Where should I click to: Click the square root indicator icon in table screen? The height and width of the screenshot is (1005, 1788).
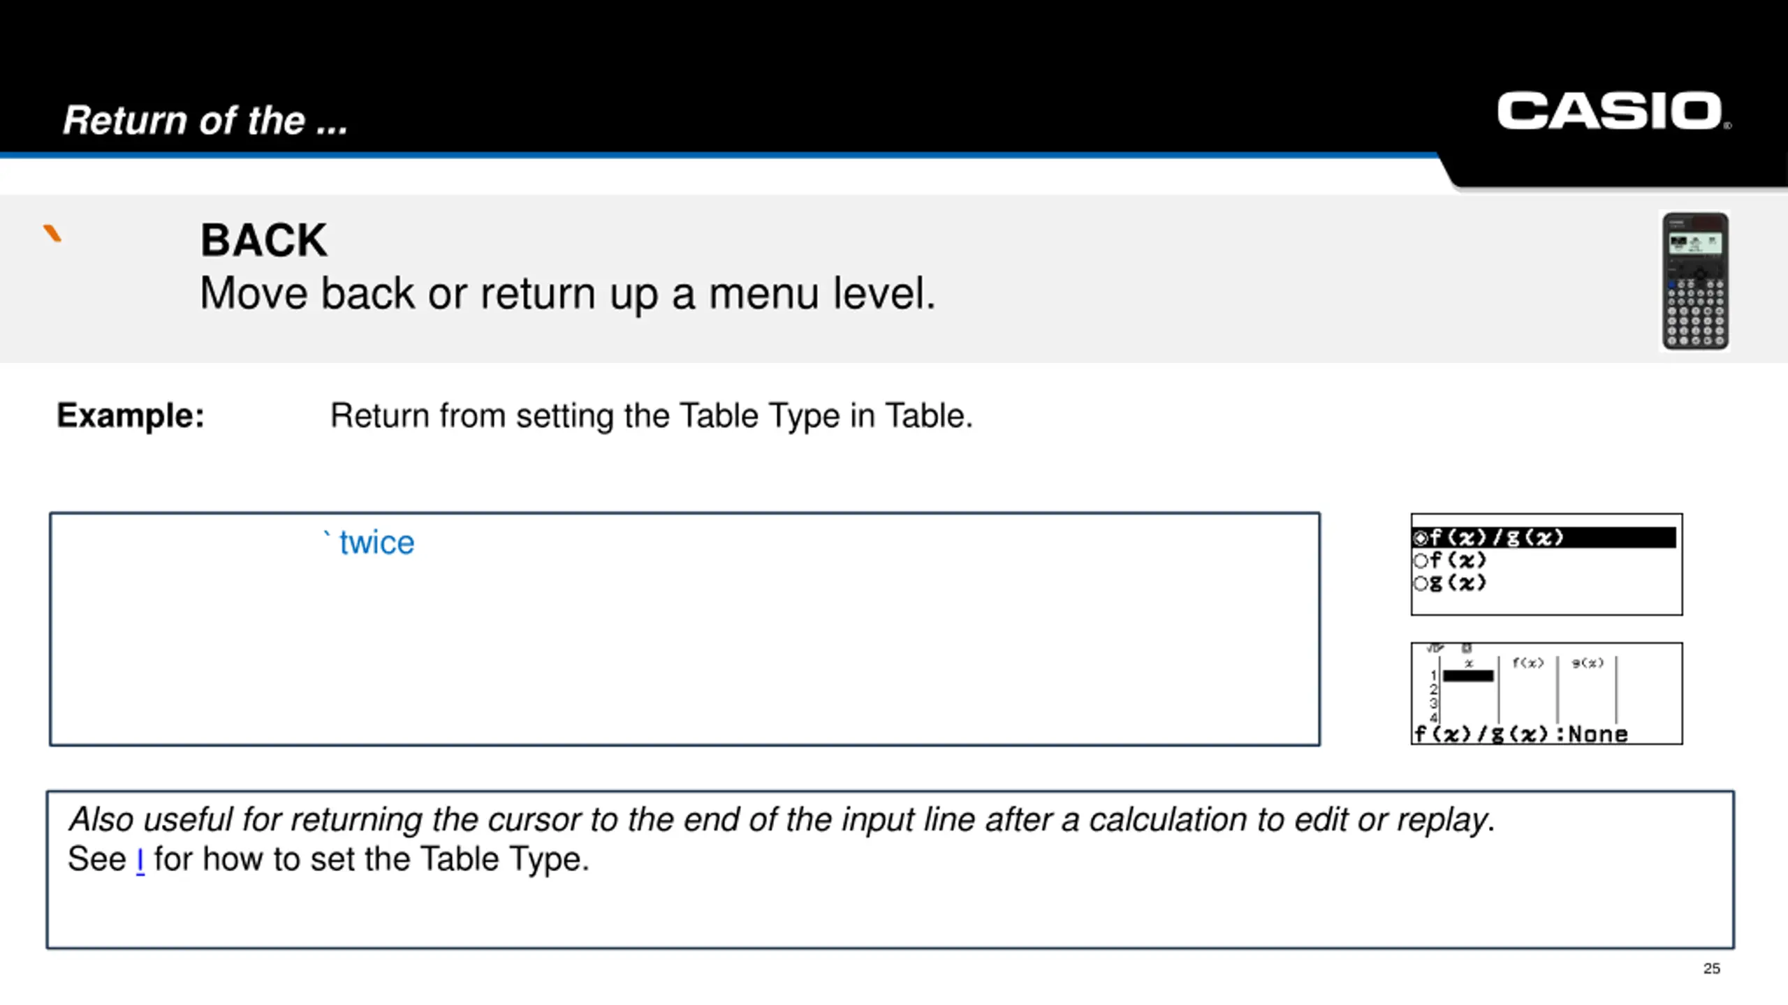click(x=1435, y=648)
